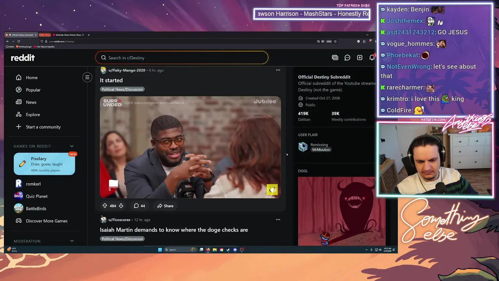Click Political News/Discussion flair on It started

coord(122,89)
